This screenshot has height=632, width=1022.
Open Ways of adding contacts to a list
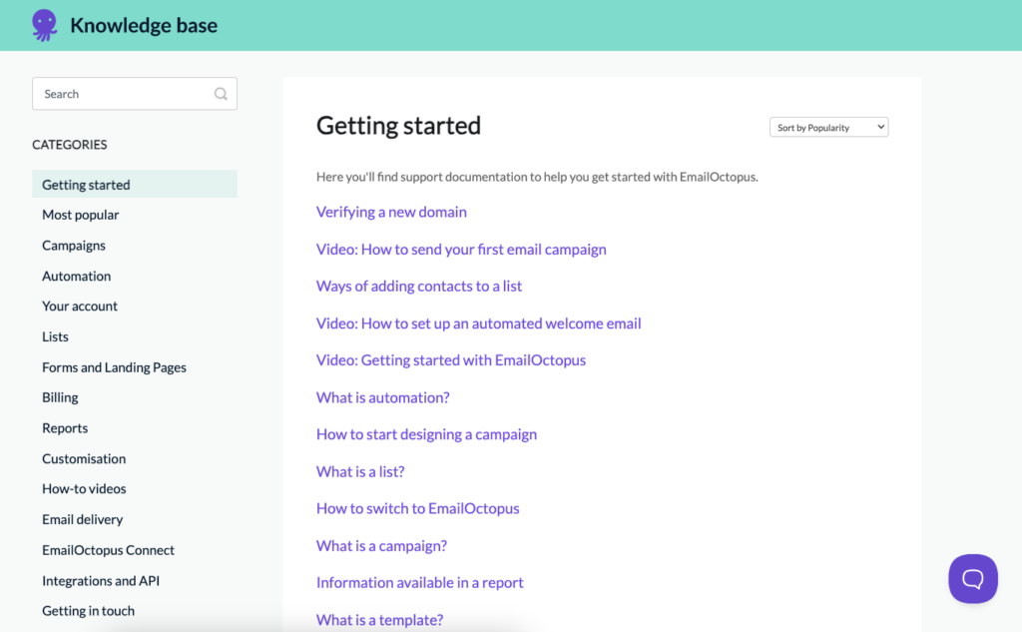pos(419,286)
